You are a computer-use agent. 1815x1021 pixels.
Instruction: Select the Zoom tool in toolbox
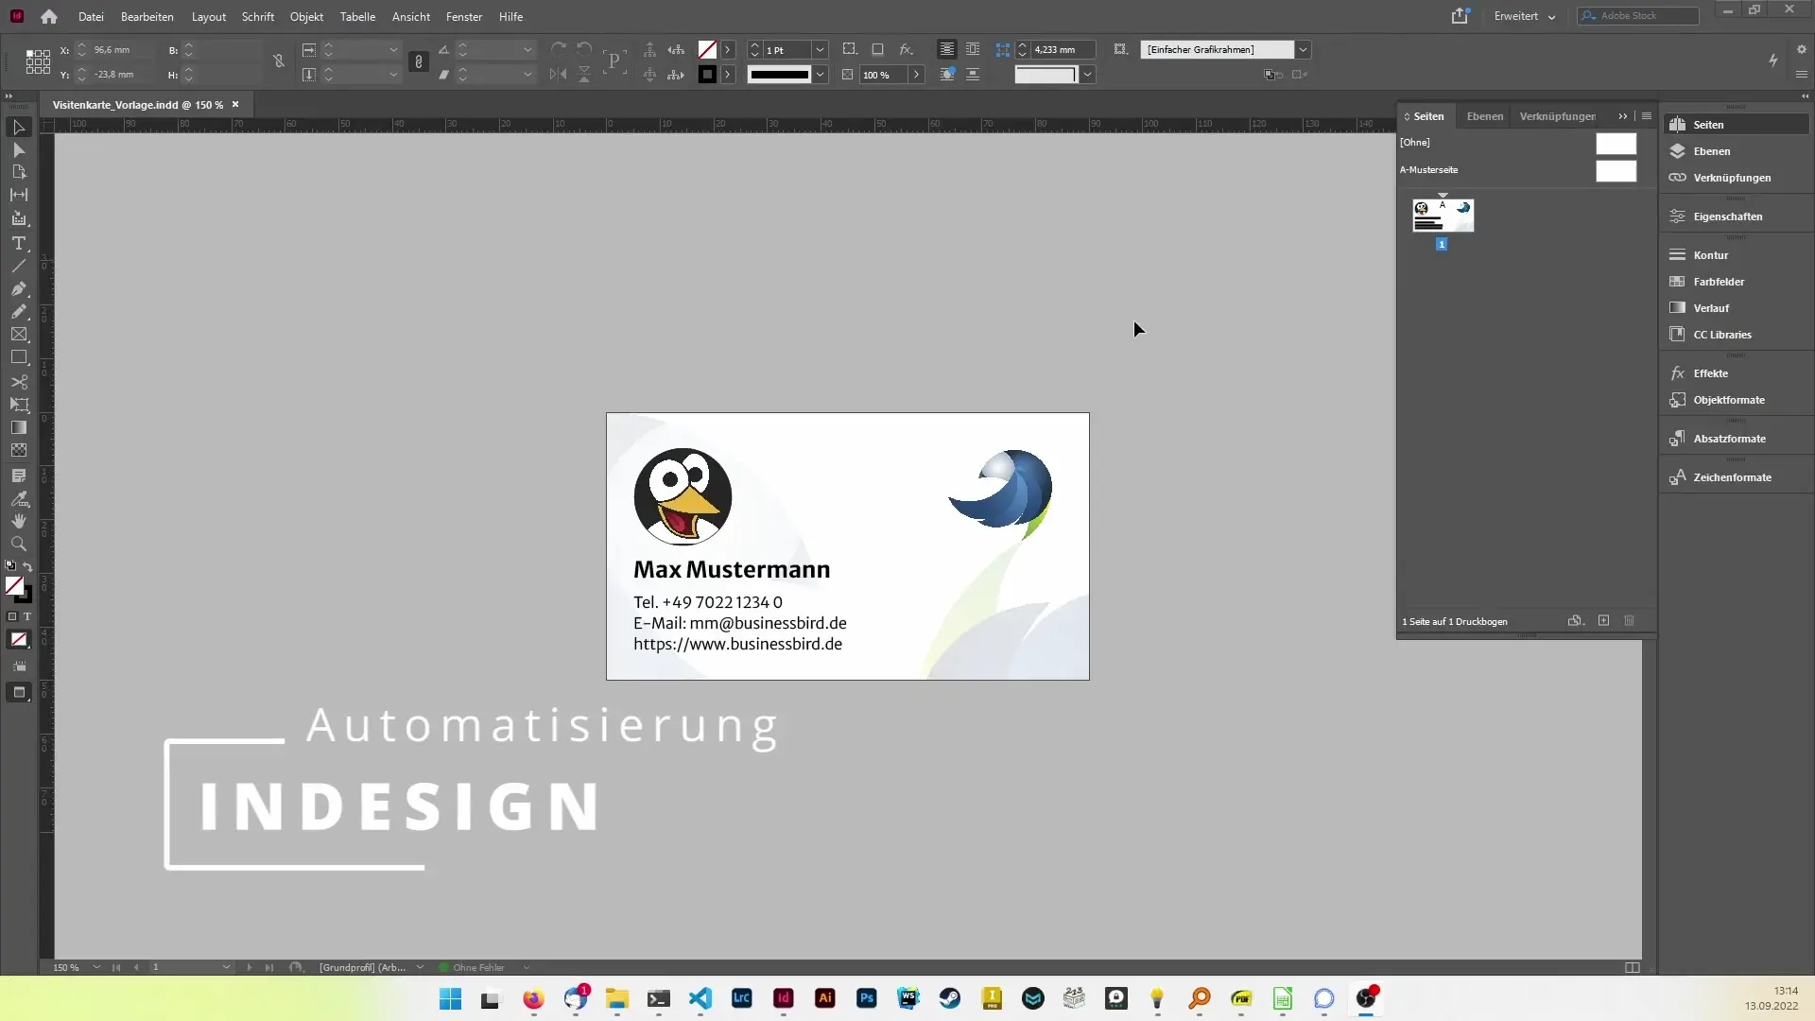(19, 544)
